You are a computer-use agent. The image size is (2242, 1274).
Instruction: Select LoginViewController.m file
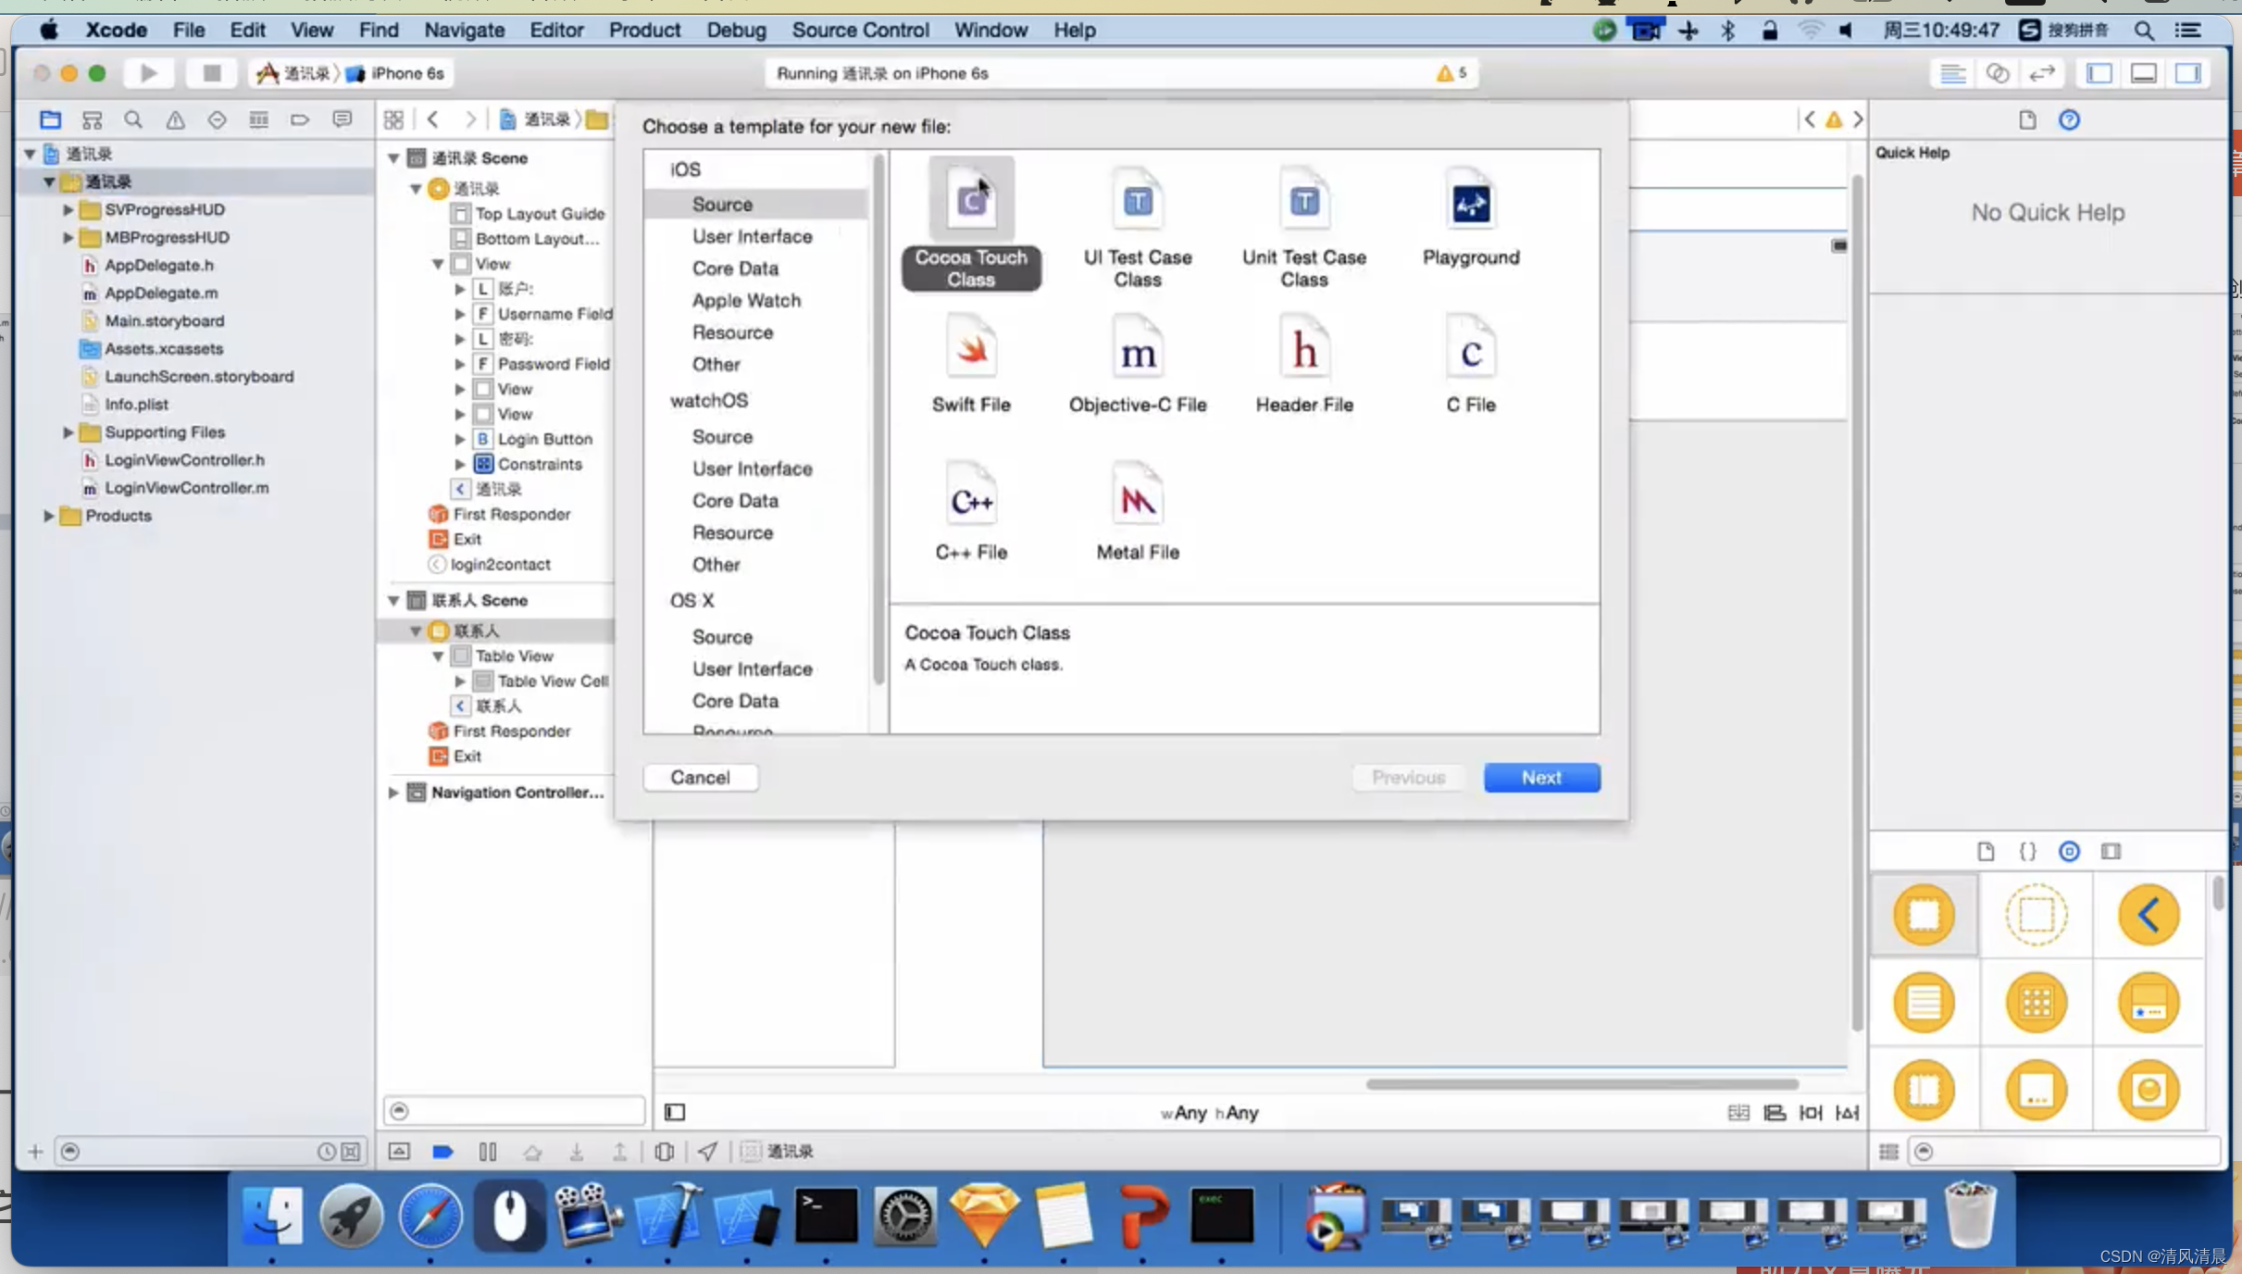[186, 488]
